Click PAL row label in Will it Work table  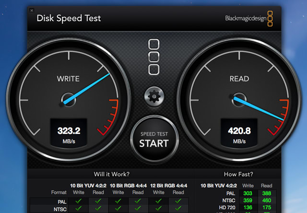[x=62, y=202]
